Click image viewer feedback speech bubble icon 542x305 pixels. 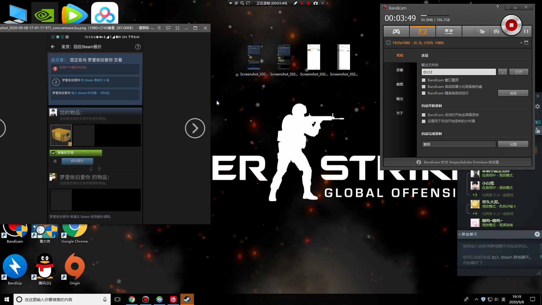pyautogui.click(x=168, y=28)
